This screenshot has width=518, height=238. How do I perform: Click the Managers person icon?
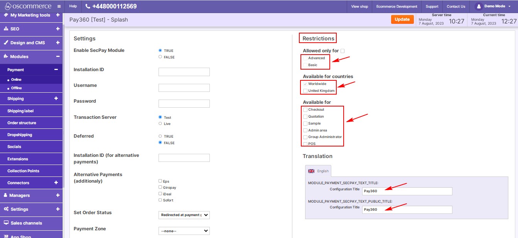pyautogui.click(x=6, y=195)
